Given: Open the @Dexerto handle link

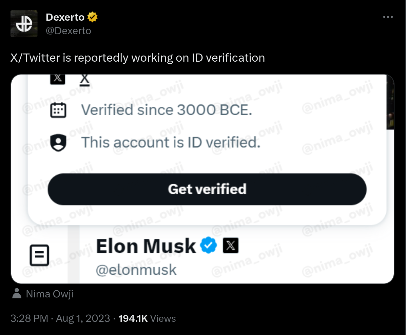Looking at the screenshot, I should tap(69, 31).
